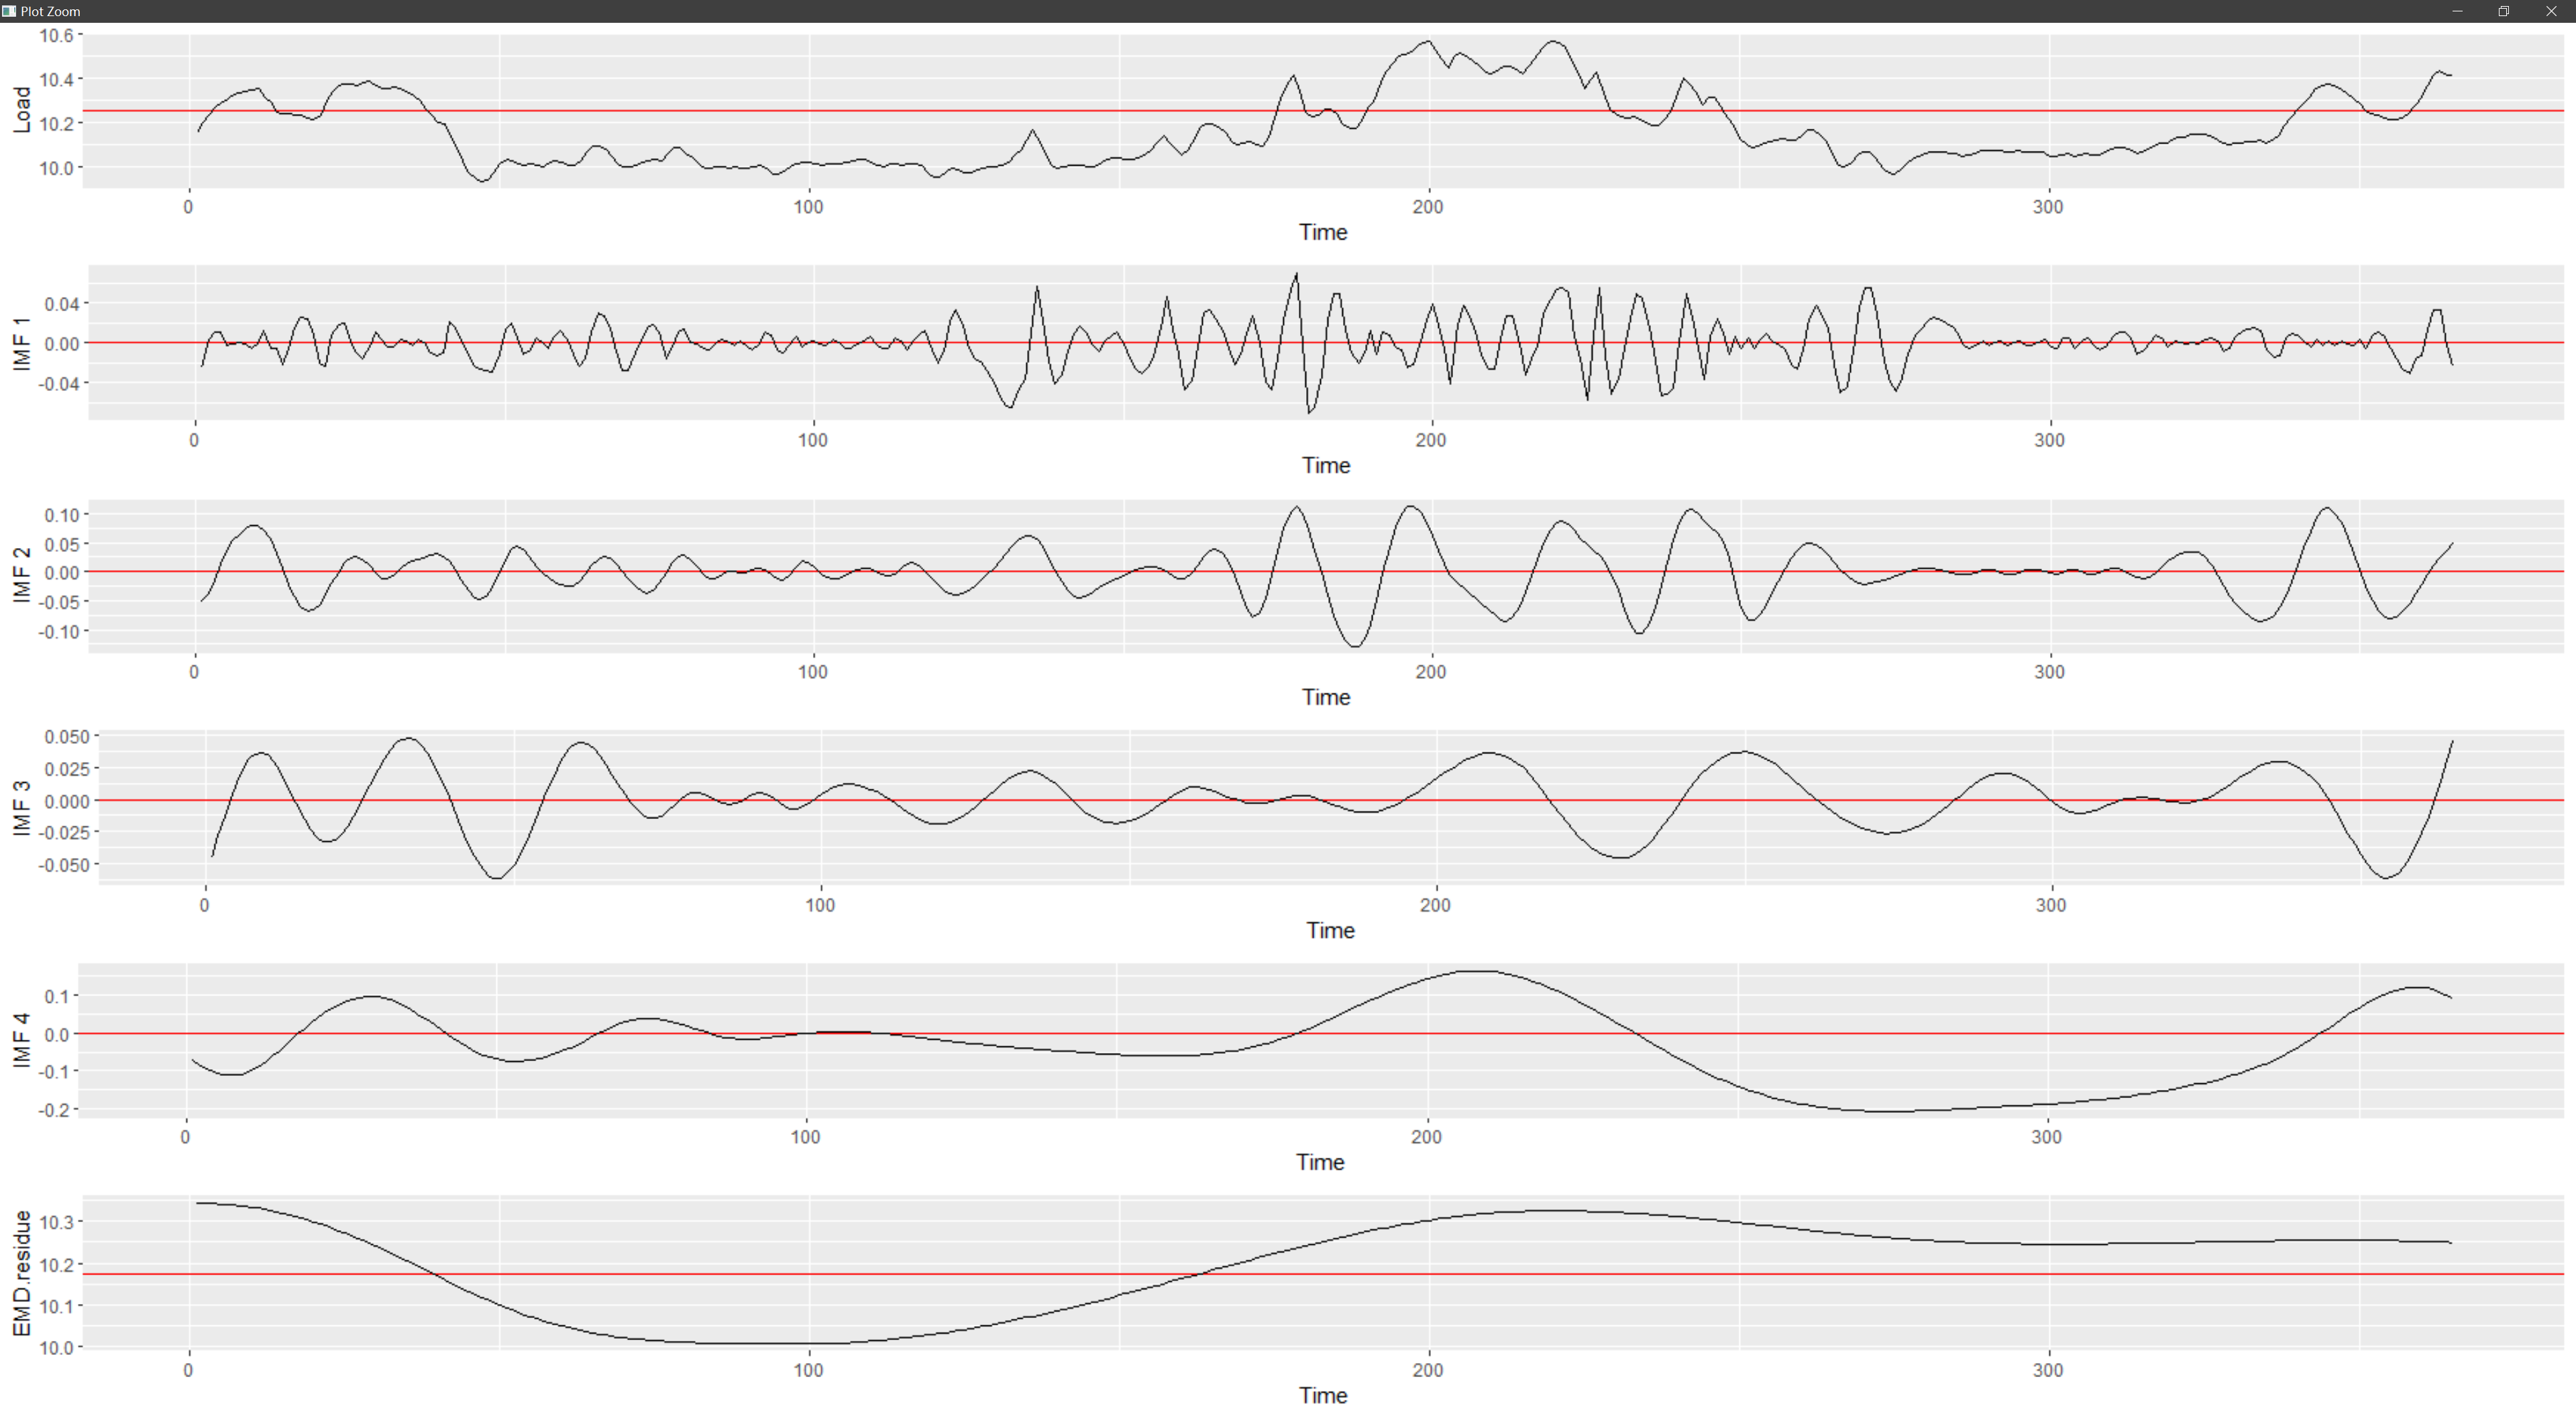
Task: Click x-axis tick 300 under EMD.residue plot
Action: [2048, 1370]
